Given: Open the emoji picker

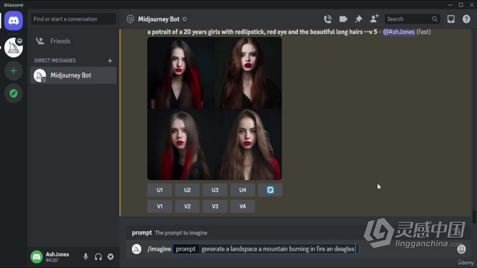Looking at the screenshot, I should 461,249.
